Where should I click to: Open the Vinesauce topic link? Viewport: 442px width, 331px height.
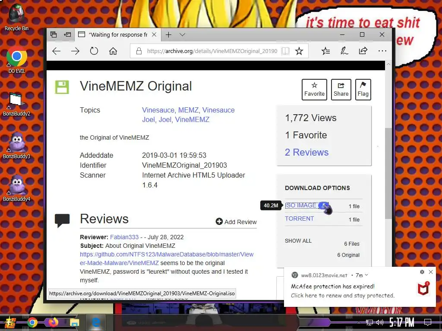[158, 110]
